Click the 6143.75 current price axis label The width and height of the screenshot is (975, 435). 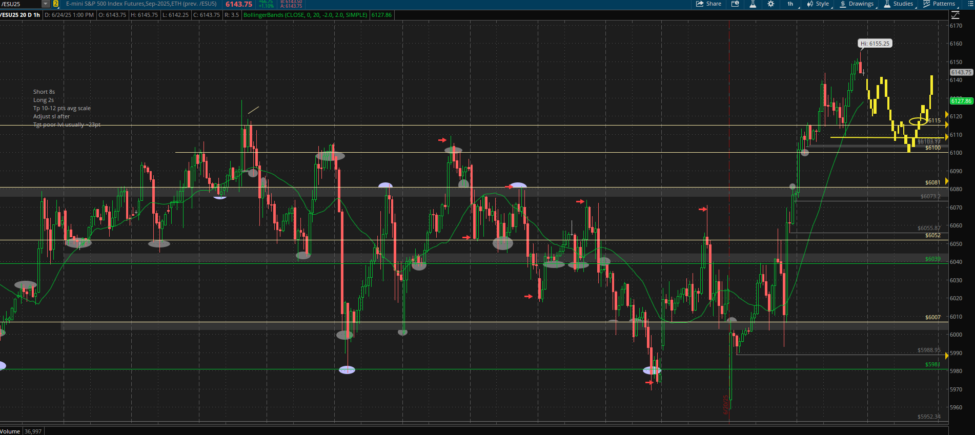point(961,72)
